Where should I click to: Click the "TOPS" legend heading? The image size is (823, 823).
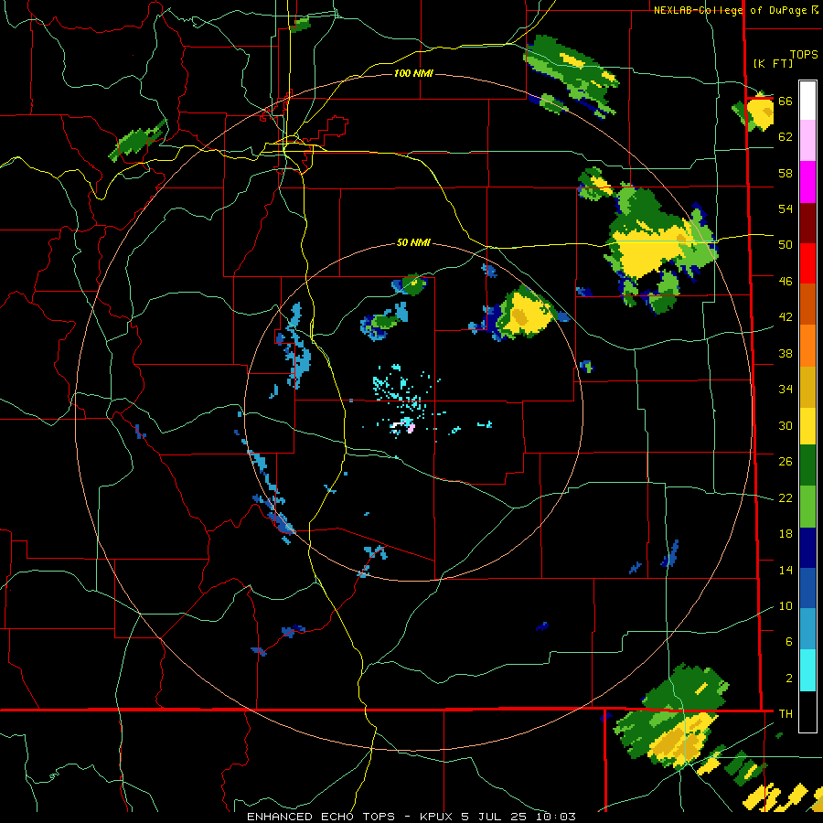[x=804, y=54]
